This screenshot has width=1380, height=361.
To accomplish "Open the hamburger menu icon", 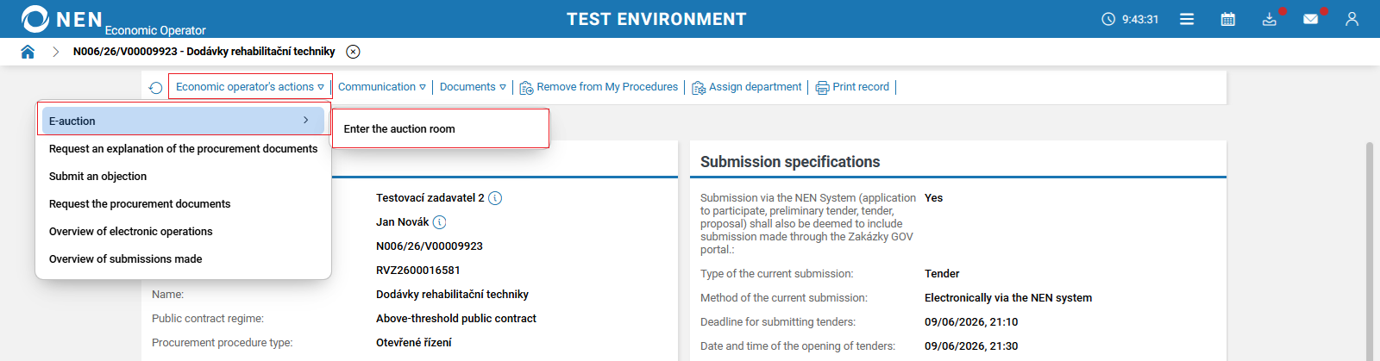I will (1187, 19).
